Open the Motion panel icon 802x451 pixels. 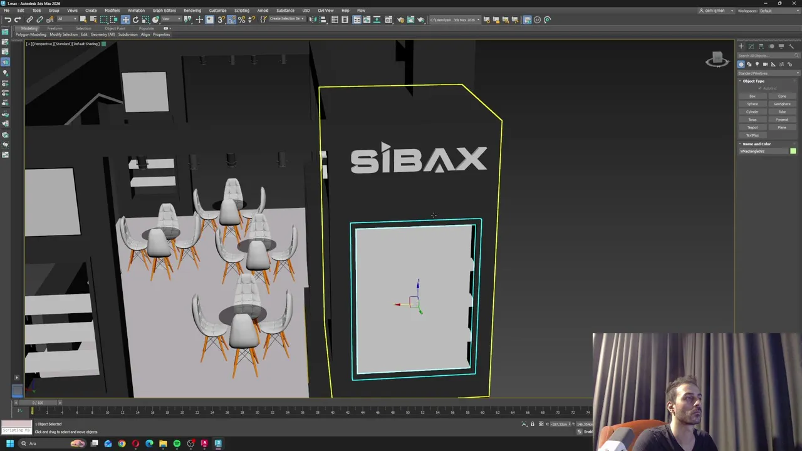[771, 46]
